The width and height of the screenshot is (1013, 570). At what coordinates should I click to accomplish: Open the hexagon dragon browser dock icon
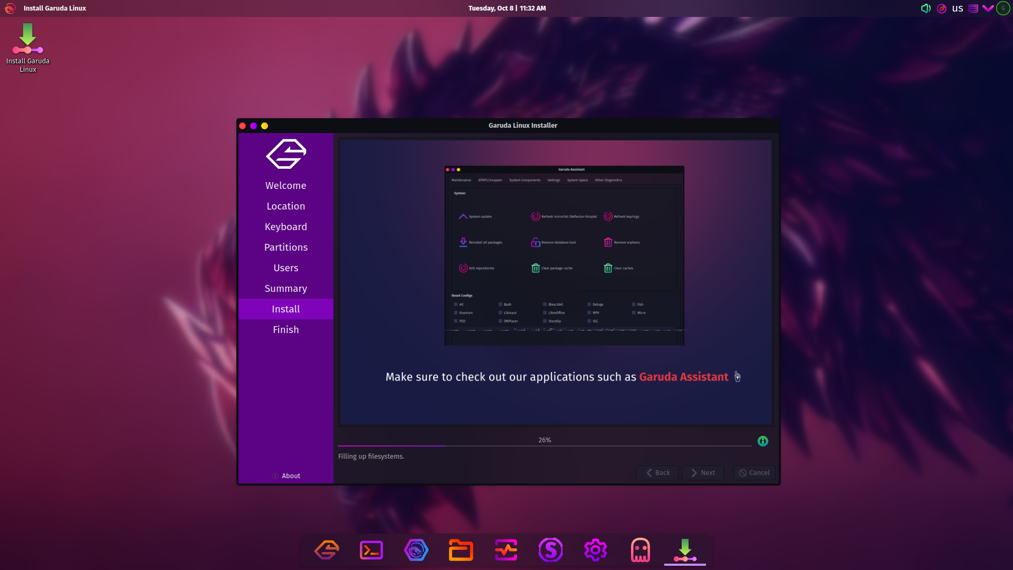coord(416,550)
